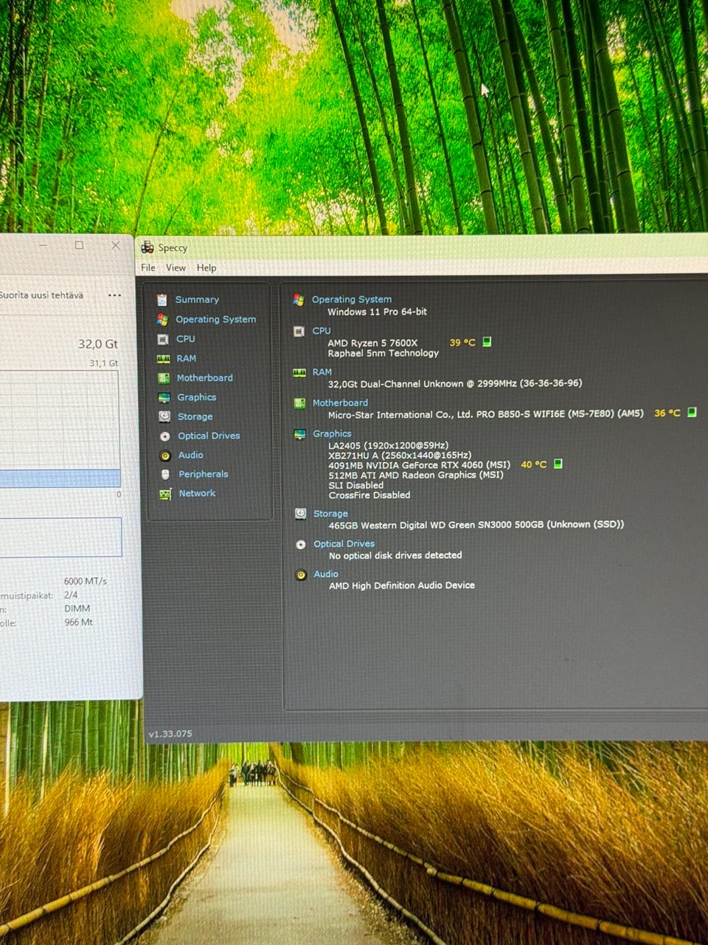The height and width of the screenshot is (945, 708).
Task: Open the Optical Drives heading link in summary
Action: point(344,543)
